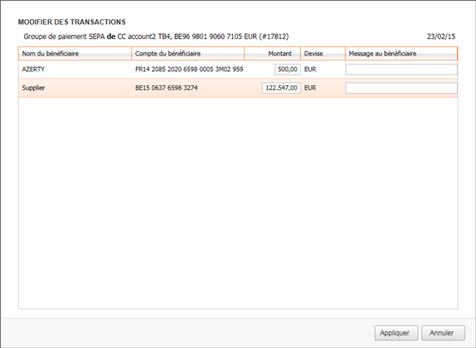Click the message field in the Supplier row
The width and height of the screenshot is (476, 348).
click(401, 88)
